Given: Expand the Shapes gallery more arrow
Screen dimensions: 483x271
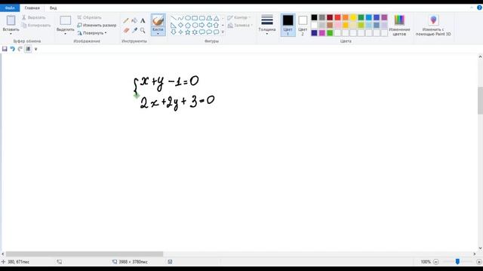Looking at the screenshot, I should (x=223, y=32).
